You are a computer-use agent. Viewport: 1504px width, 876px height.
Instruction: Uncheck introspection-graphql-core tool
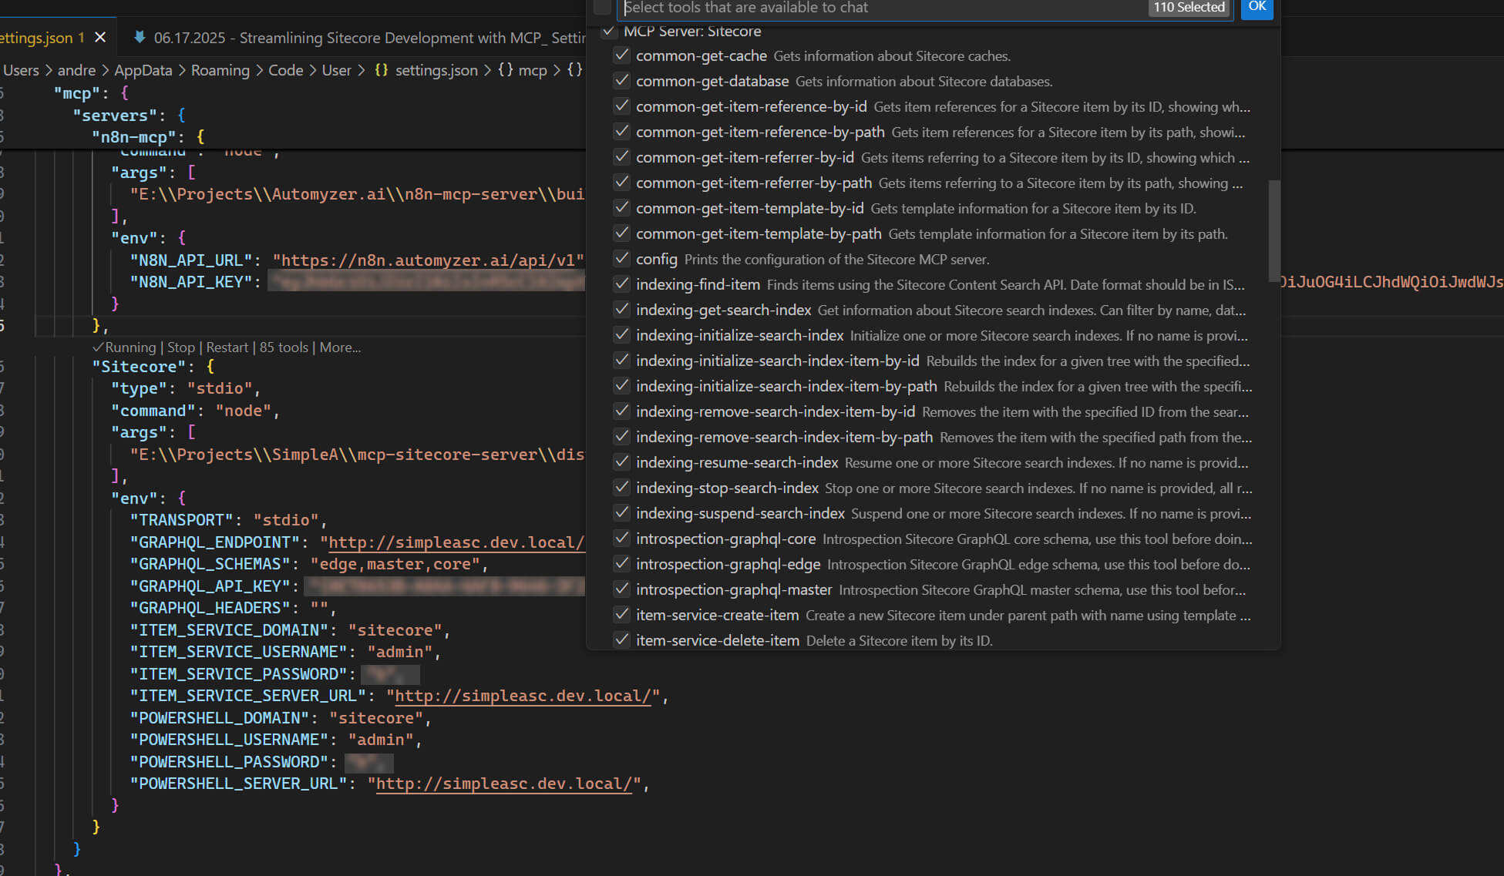(621, 539)
